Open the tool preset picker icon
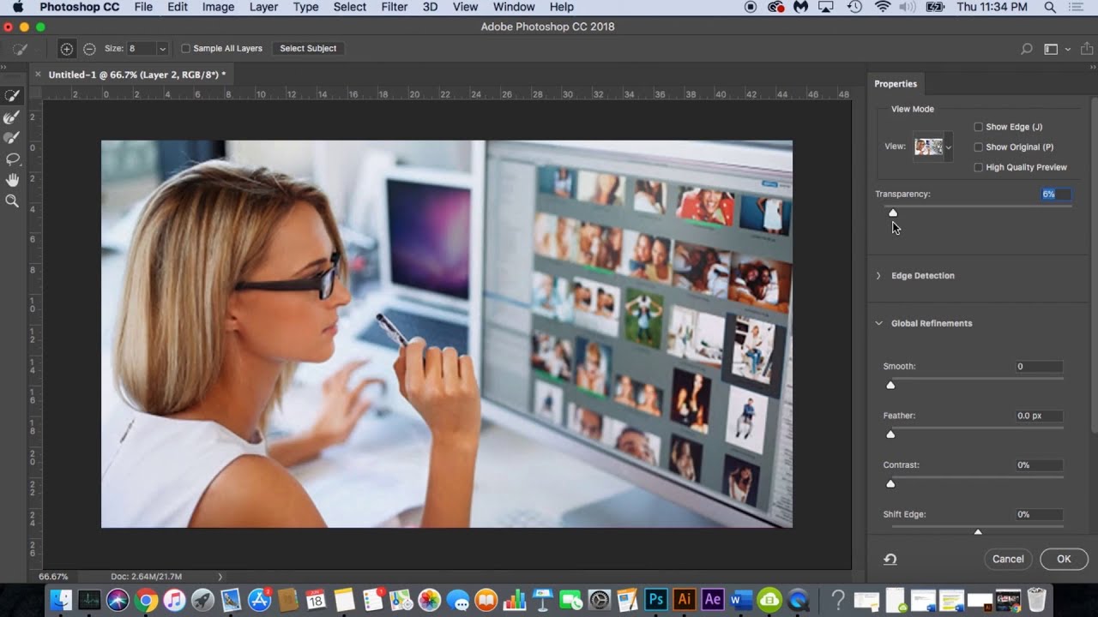Screen dimensions: 1098x617 20,49
